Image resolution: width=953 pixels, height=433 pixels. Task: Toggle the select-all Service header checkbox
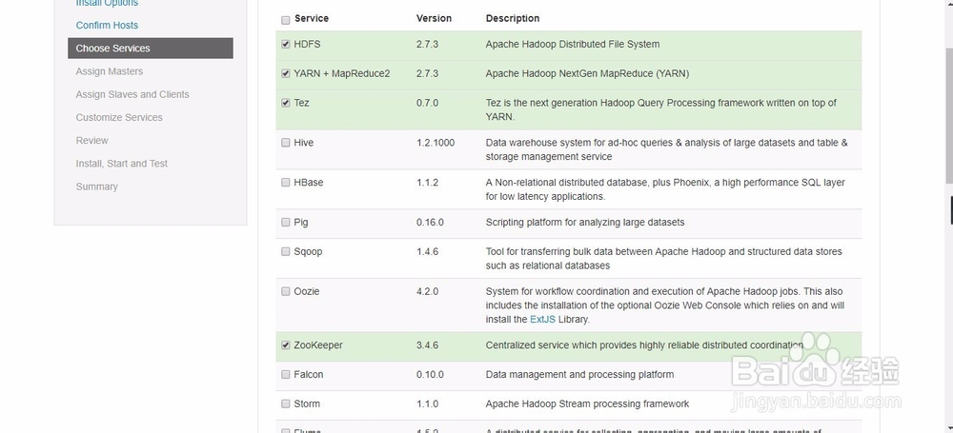286,20
